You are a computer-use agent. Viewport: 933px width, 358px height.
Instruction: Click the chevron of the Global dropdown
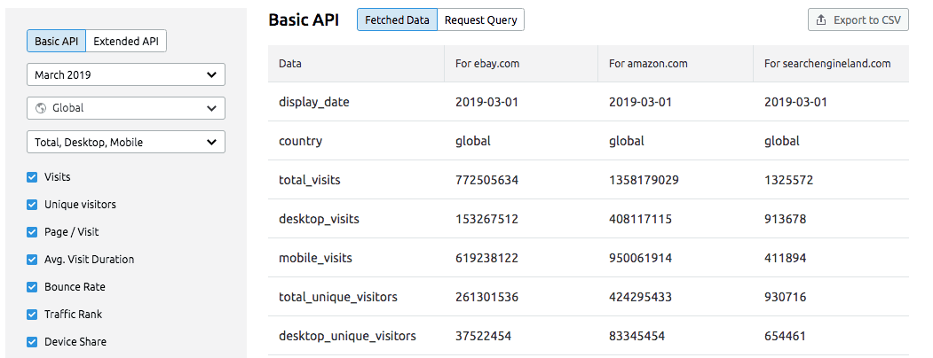(210, 109)
